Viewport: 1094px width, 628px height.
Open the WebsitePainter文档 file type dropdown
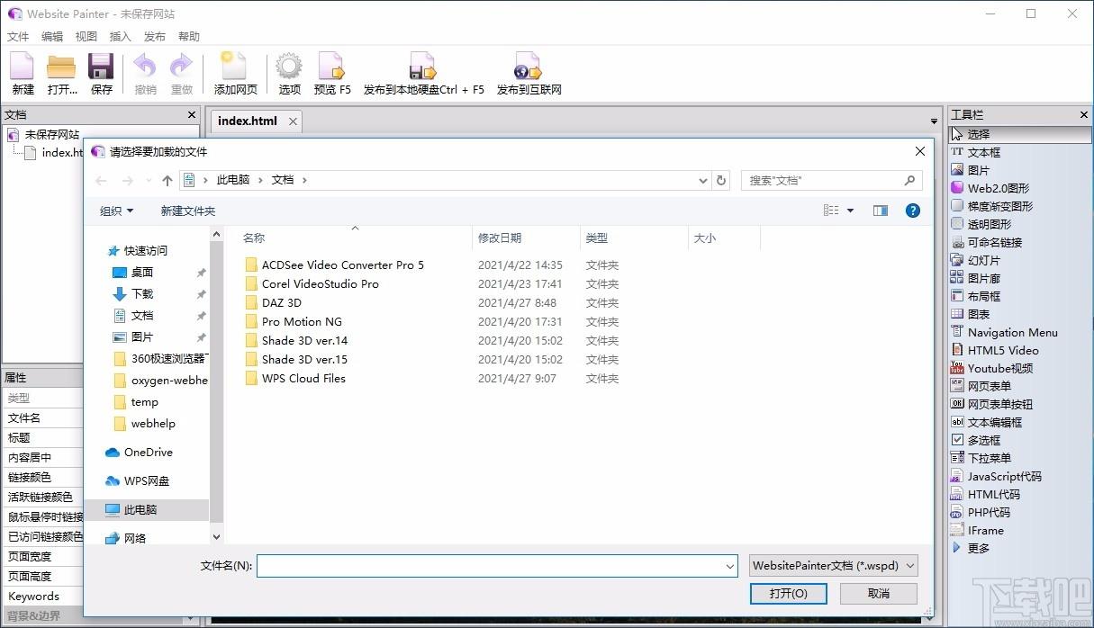[834, 566]
